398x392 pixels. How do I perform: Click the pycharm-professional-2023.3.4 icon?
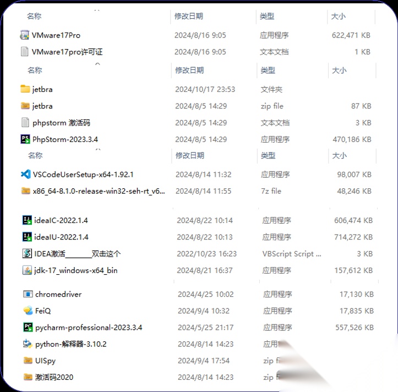[x=28, y=327]
